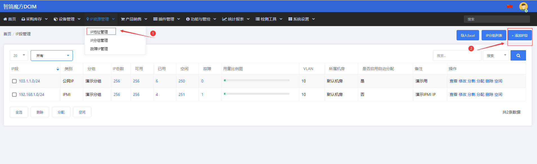This screenshot has height=164, width=537.
Task: Open the 192.168.1.0/24 segment link
Action: (32, 94)
